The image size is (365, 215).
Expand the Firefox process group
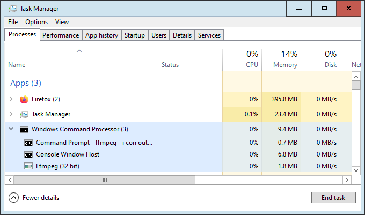(x=11, y=99)
